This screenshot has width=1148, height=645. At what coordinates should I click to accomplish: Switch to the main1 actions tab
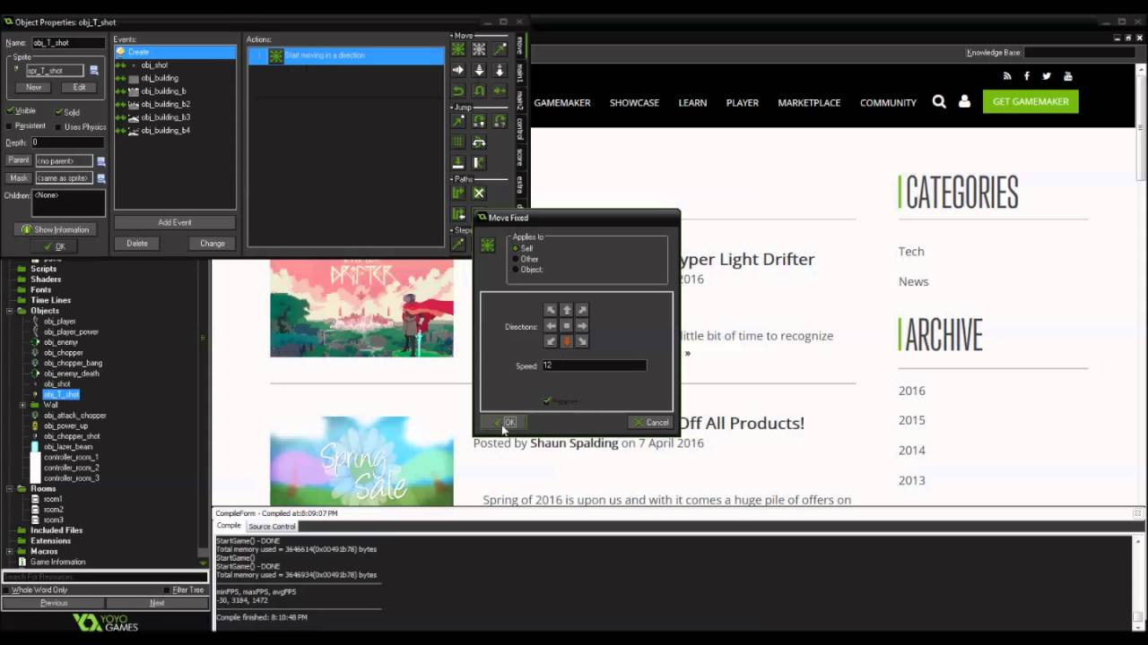[519, 73]
